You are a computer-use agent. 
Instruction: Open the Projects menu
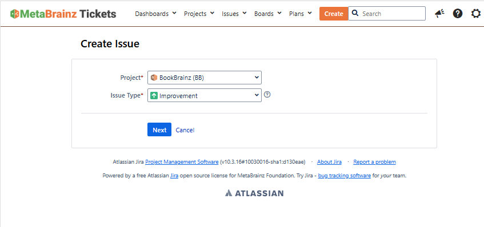199,14
